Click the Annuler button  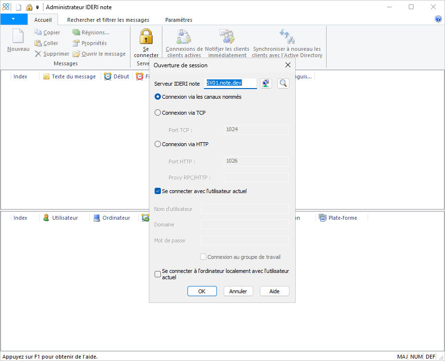tap(238, 291)
